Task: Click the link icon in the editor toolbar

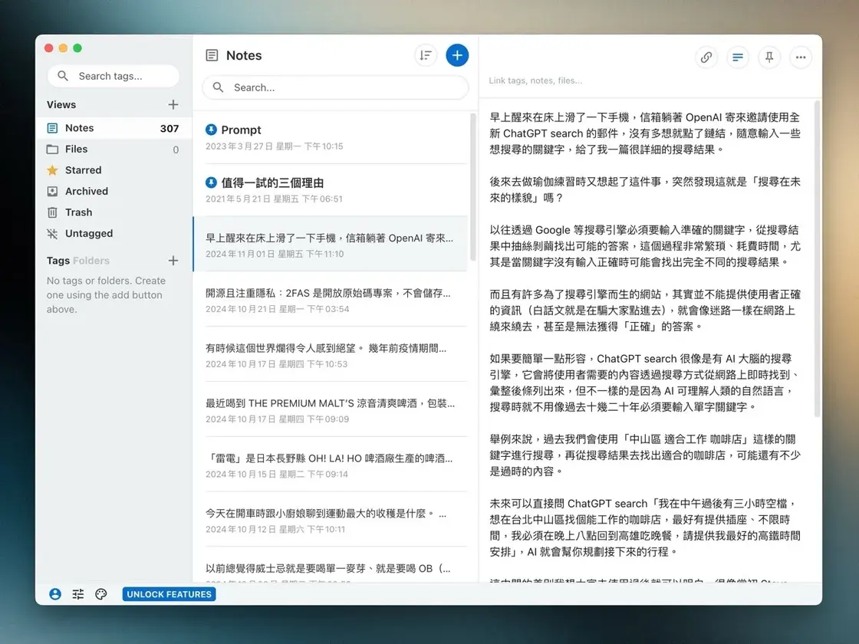Action: 706,57
